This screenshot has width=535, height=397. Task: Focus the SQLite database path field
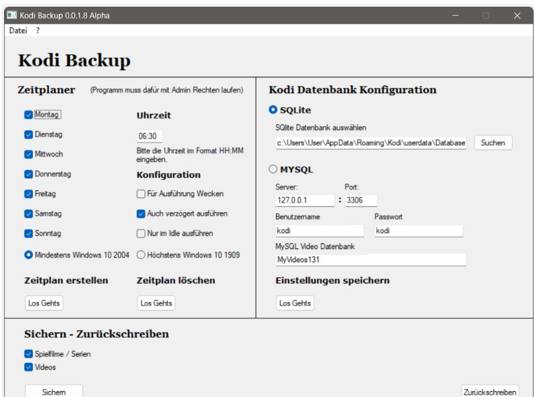tap(371, 143)
